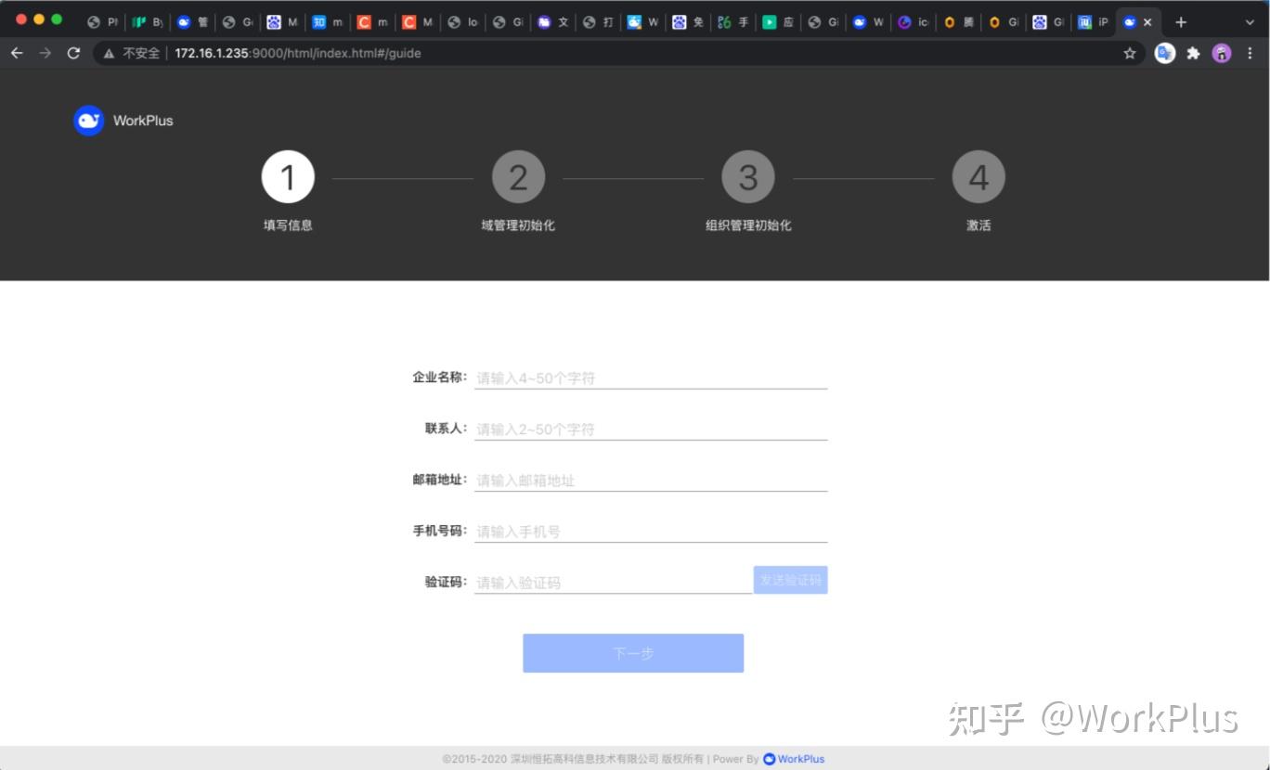Viewport: 1270px width, 770px height.
Task: Open a new tab with the plus button
Action: tap(1180, 21)
